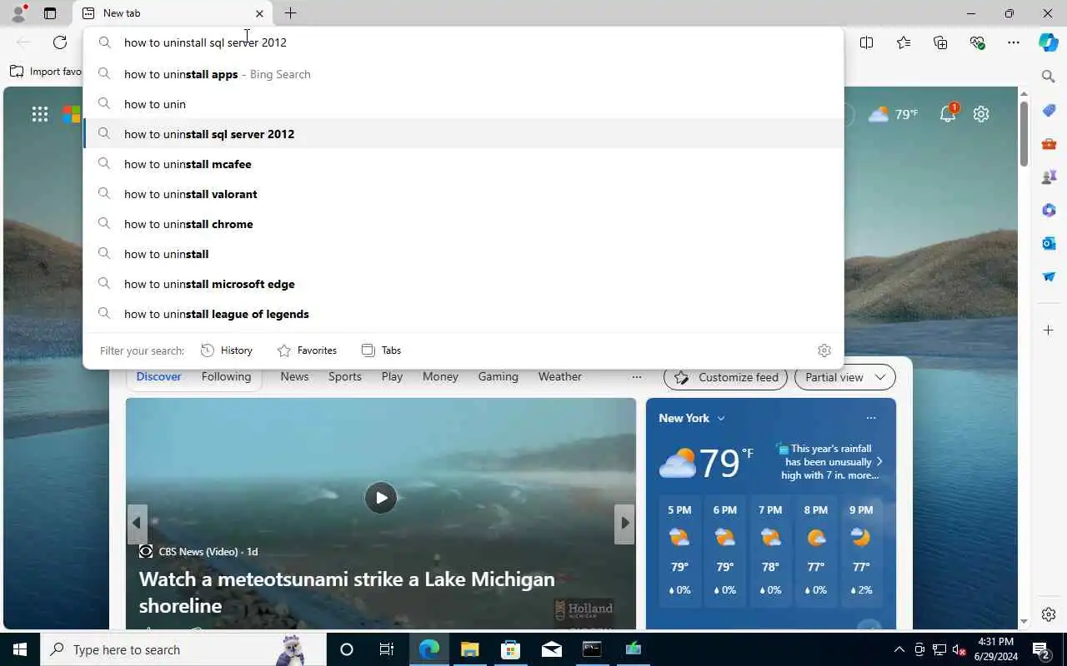Open Money feed tab
This screenshot has width=1067, height=666.
pos(440,376)
